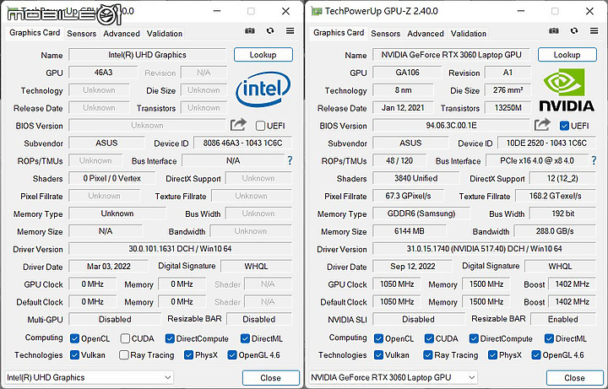This screenshot has width=608, height=389.
Task: Click screenshot camera icon in NVIDIA window
Action: (x=554, y=31)
